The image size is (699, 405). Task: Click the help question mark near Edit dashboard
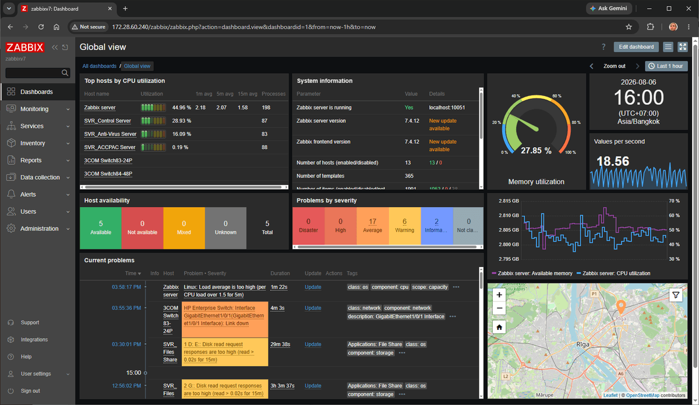point(603,47)
